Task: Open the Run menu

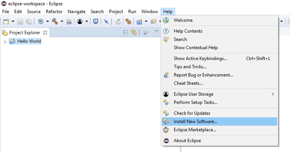Action: (132, 12)
